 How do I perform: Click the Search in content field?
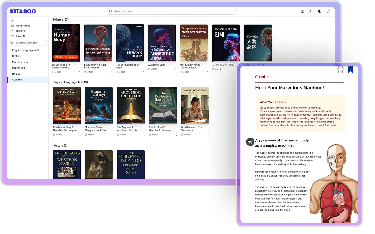pyautogui.click(x=171, y=11)
